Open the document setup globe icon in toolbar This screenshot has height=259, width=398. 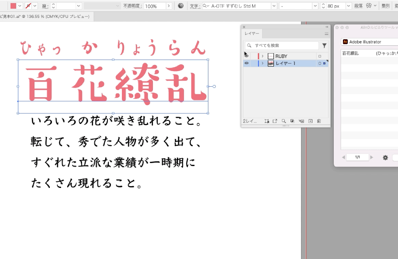coord(180,6)
